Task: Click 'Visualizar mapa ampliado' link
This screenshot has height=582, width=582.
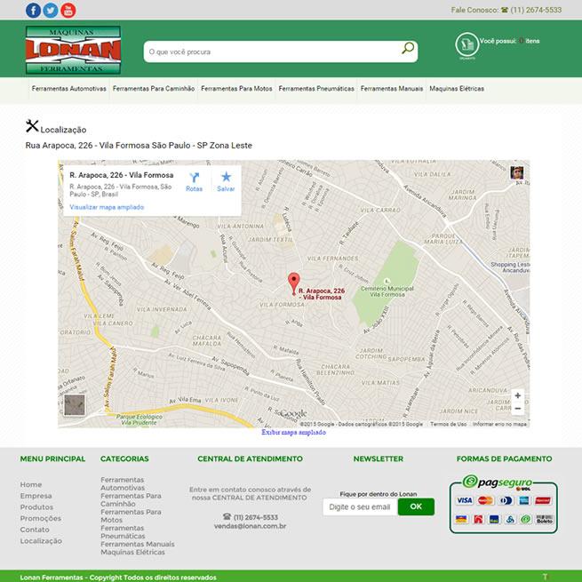Action: [x=107, y=207]
